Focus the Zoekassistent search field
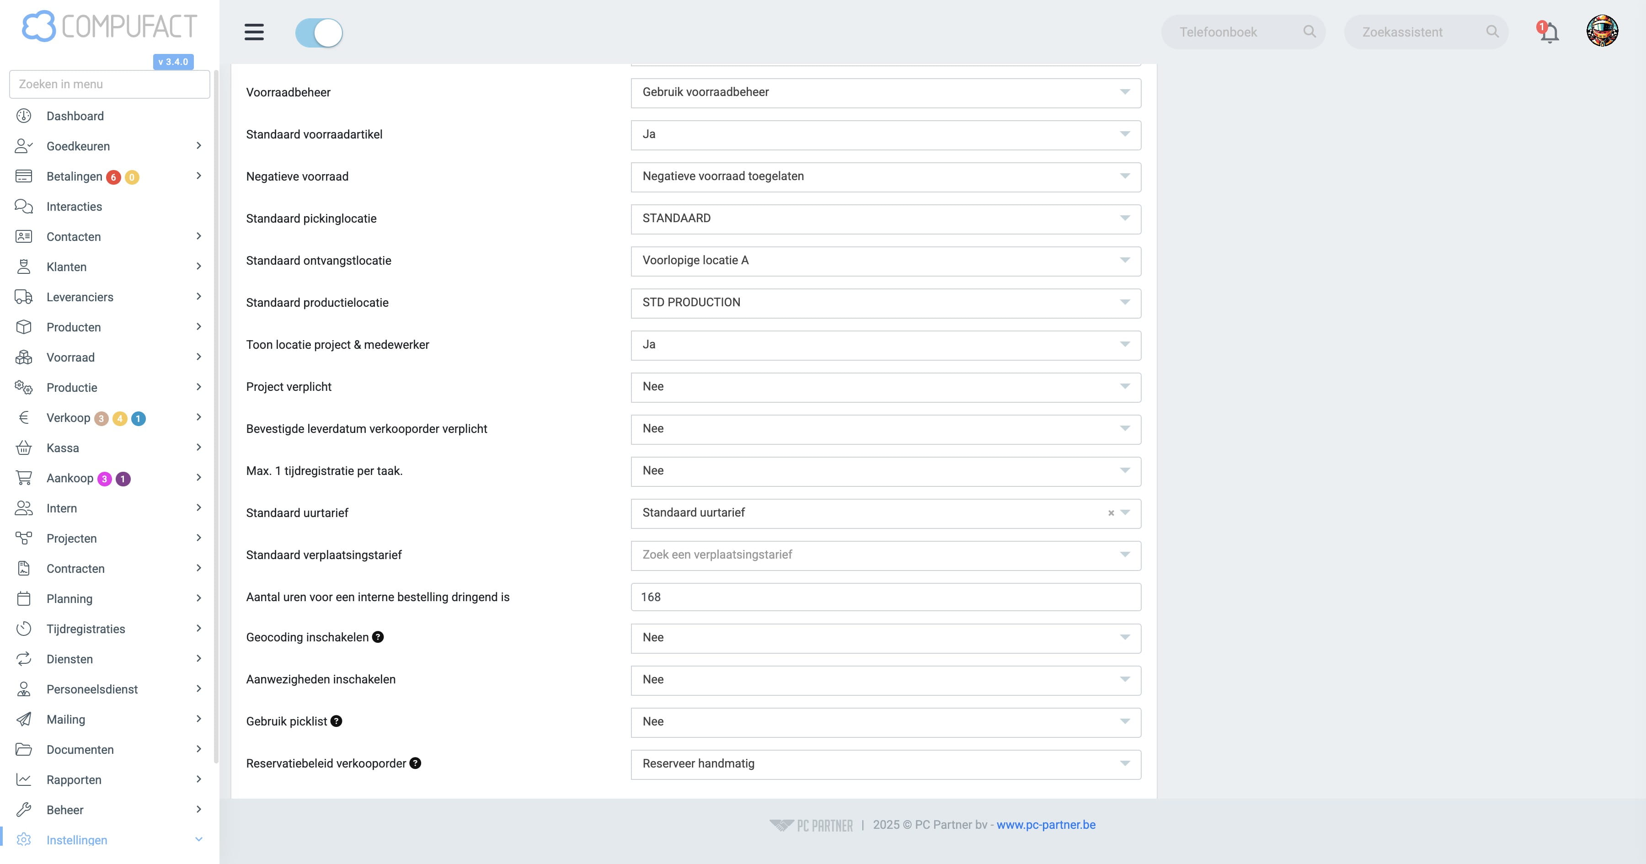The width and height of the screenshot is (1646, 864). point(1426,32)
